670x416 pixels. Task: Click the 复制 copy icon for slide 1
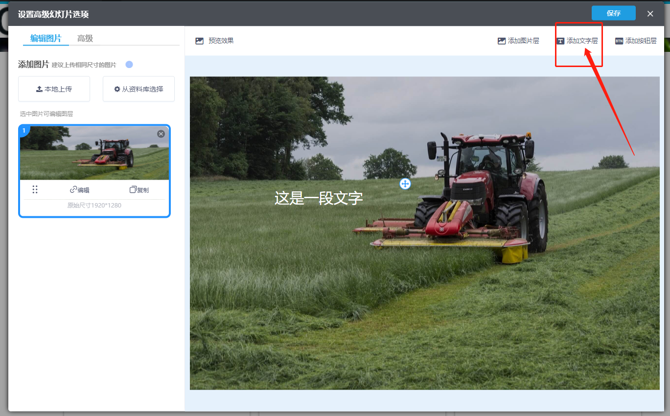tap(133, 190)
